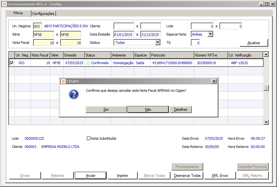Click the application icon in the main window title bar
Screen dimensions: 277x187
pos(4,4)
